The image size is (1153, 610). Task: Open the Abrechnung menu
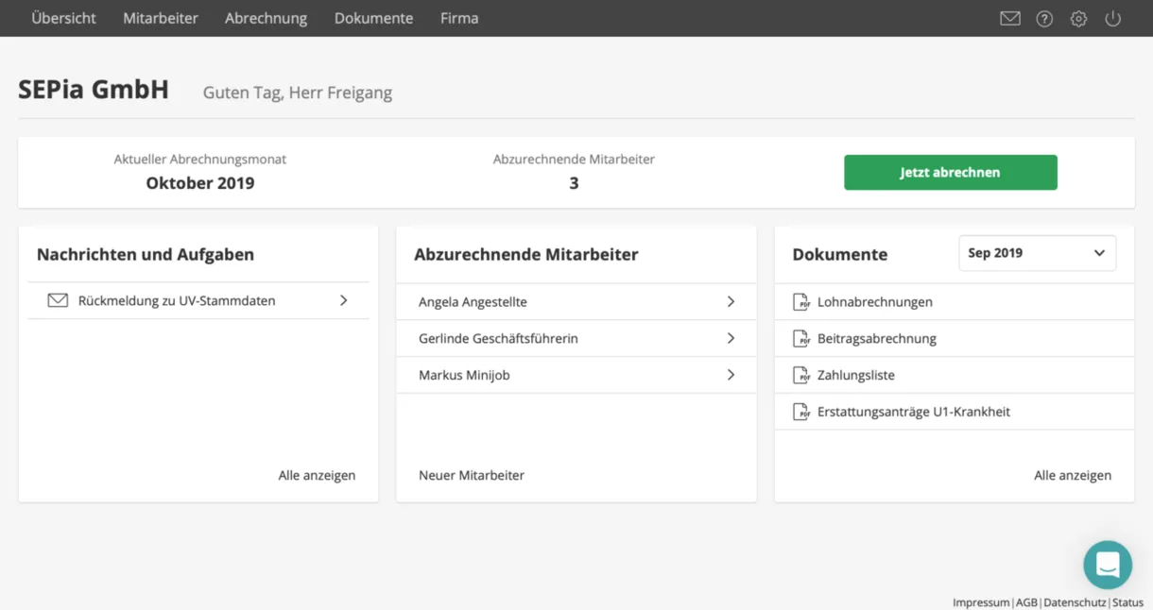point(266,18)
